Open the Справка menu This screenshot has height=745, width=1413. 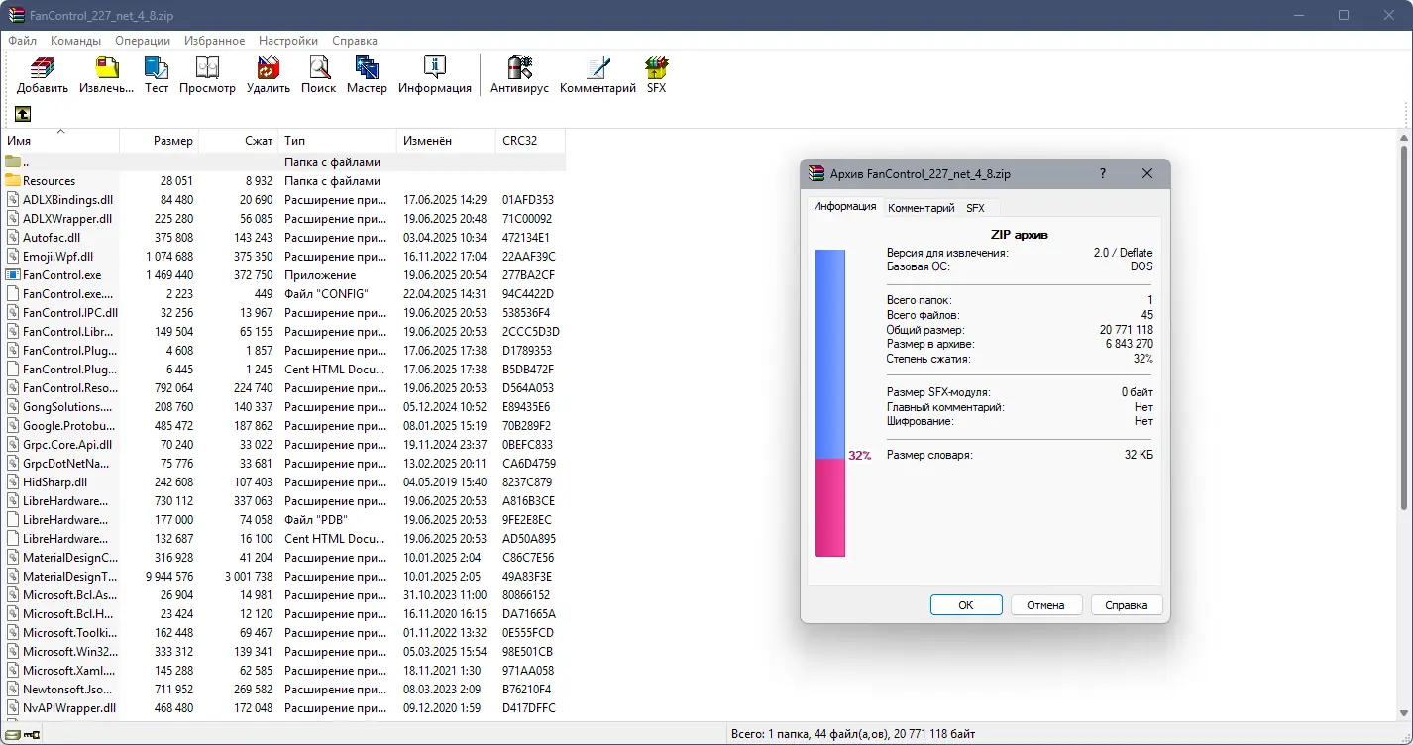355,41
